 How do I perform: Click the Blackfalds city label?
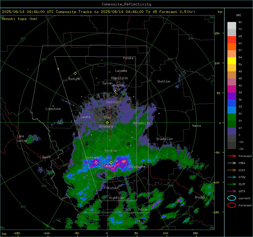(119, 78)
